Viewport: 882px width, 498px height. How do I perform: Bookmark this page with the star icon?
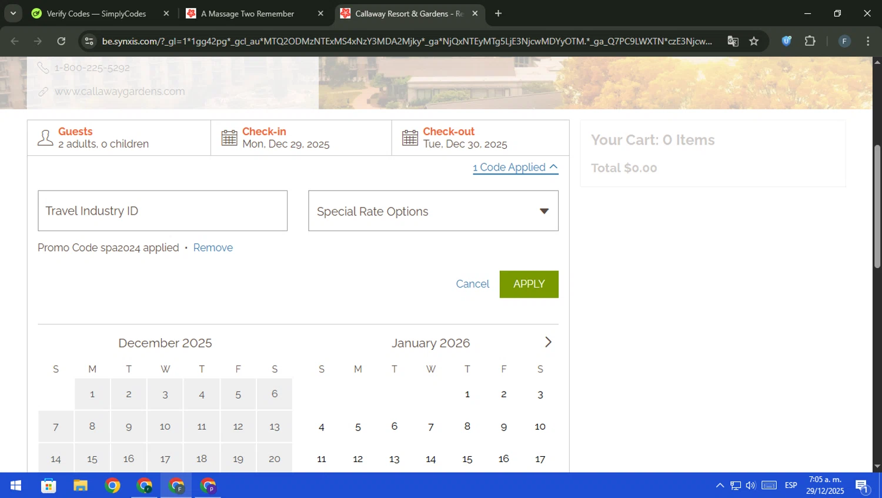[754, 41]
